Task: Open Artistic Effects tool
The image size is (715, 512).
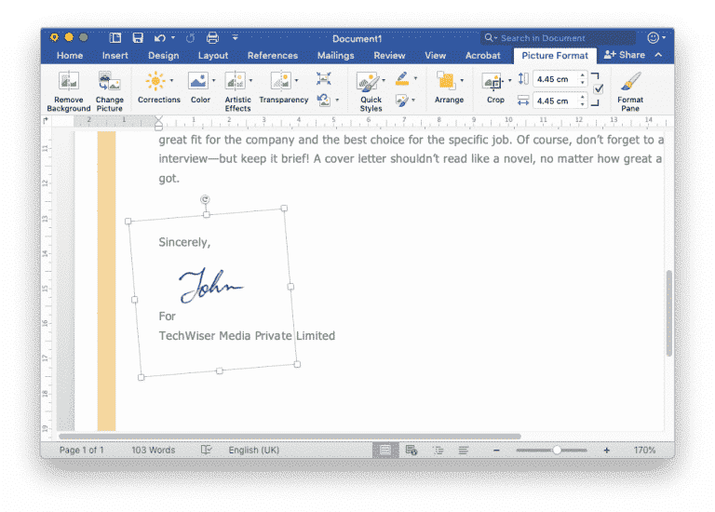Action: 236,81
